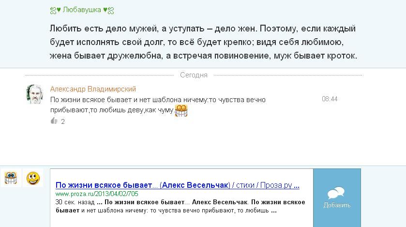
Task: Click the 'Сегодня' date separator
Action: tap(194, 75)
